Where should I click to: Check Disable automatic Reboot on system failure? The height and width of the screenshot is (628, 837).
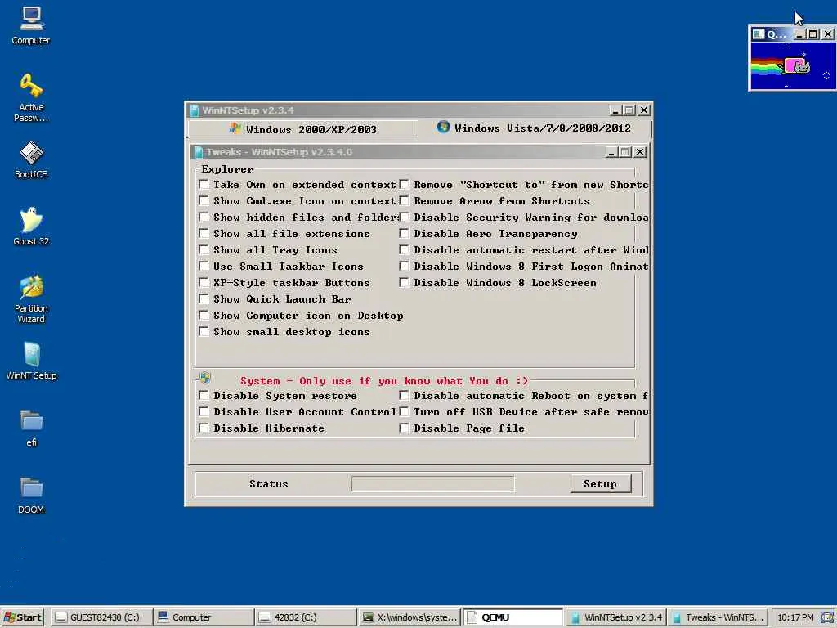point(404,396)
